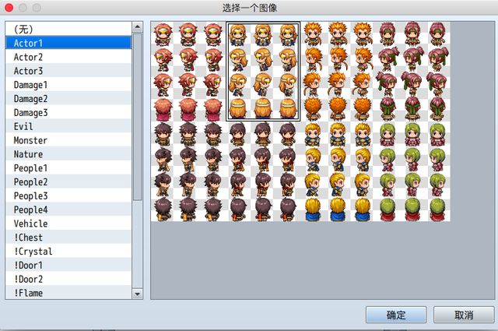Pick the green-haired character sprite set
498x331 pixels.
[413, 171]
